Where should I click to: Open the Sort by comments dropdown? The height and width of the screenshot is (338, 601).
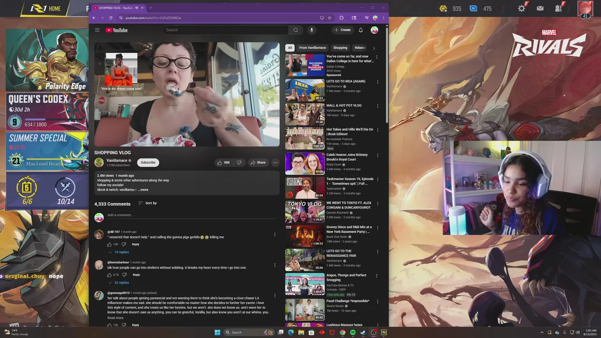[147, 203]
